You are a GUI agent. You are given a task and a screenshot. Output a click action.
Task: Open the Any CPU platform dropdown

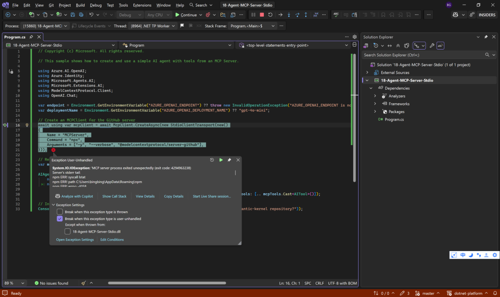(x=158, y=15)
